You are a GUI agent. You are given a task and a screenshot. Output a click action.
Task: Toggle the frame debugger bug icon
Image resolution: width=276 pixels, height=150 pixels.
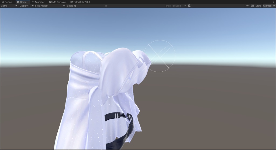click(189, 6)
